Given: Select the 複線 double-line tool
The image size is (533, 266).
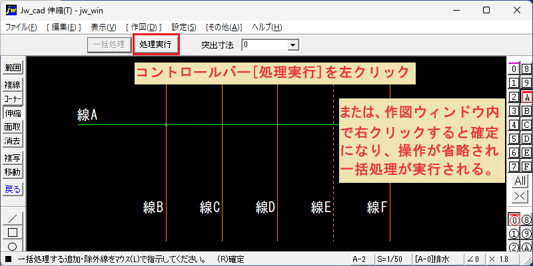Looking at the screenshot, I should (x=13, y=85).
